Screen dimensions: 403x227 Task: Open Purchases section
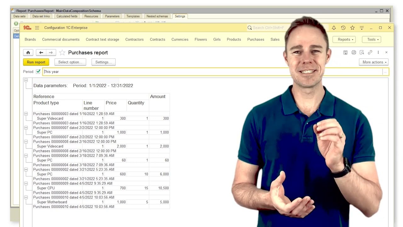tap(256, 39)
